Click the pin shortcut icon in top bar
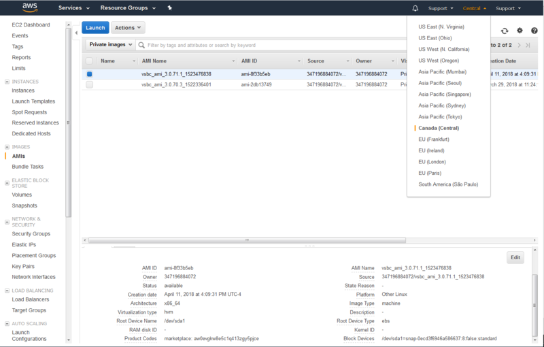544x347 pixels. (169, 7)
